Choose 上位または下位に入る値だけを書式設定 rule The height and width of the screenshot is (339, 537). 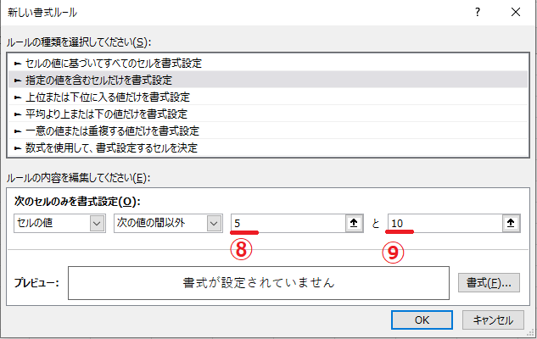[268, 97]
